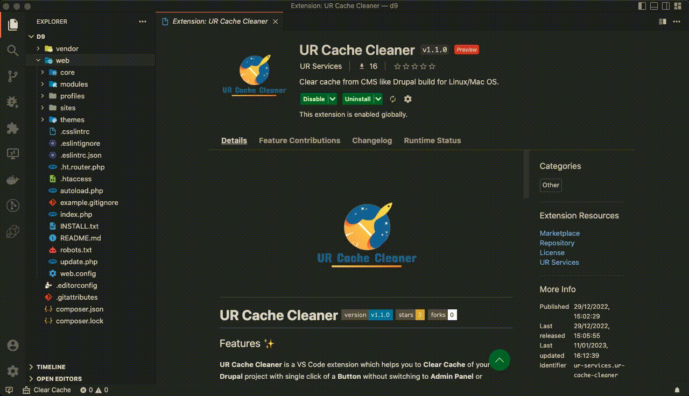The image size is (689, 396).
Task: Click the green scroll-to-top arrow button
Action: [x=500, y=360]
